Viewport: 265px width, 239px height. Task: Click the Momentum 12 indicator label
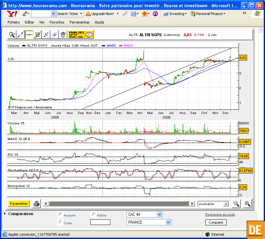19,186
